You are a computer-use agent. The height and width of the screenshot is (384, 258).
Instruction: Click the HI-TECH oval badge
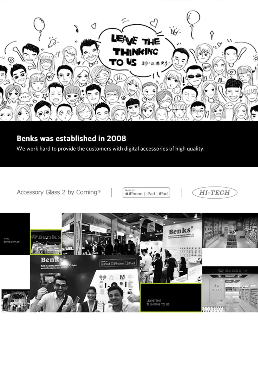(215, 193)
